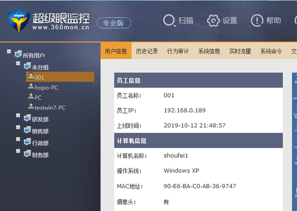The width and height of the screenshot is (297, 211).
Task: Click the 超级眼监控 shield logo
Action: 19,20
